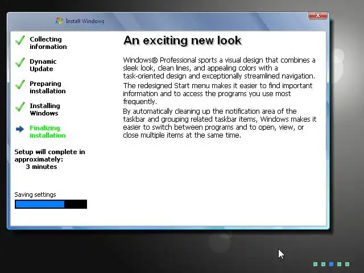
Task: Click the highlighted blue page indicator square
Action: pyautogui.click(x=331, y=264)
